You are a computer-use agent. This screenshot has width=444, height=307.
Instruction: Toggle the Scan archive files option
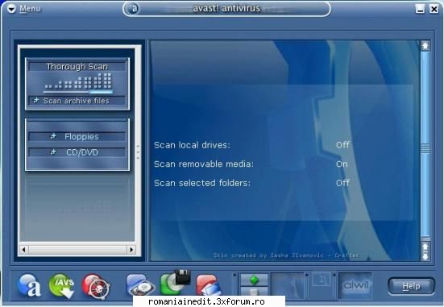(77, 101)
